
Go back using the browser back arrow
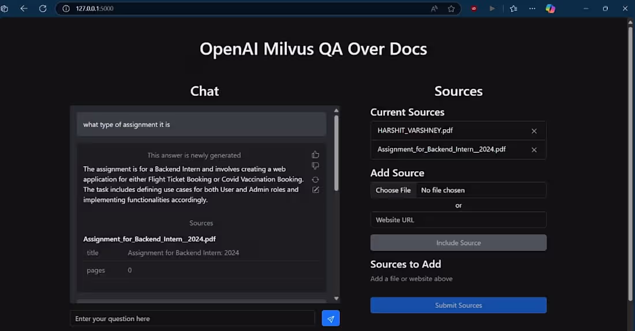(x=24, y=9)
